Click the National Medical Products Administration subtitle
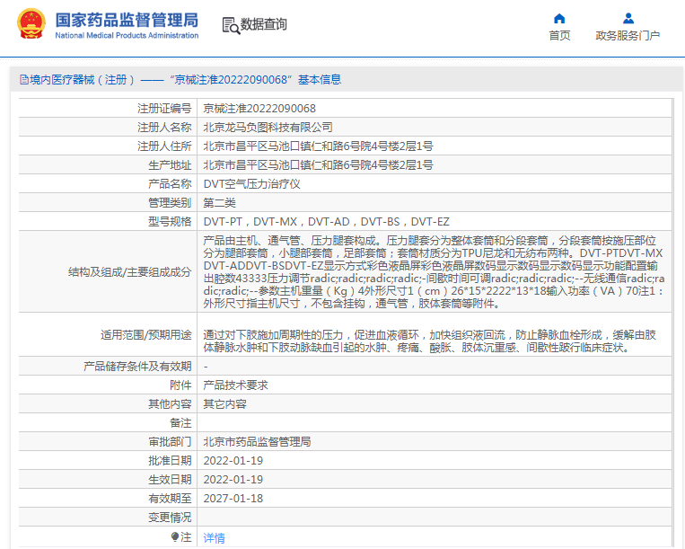The width and height of the screenshot is (685, 549). pos(127,36)
